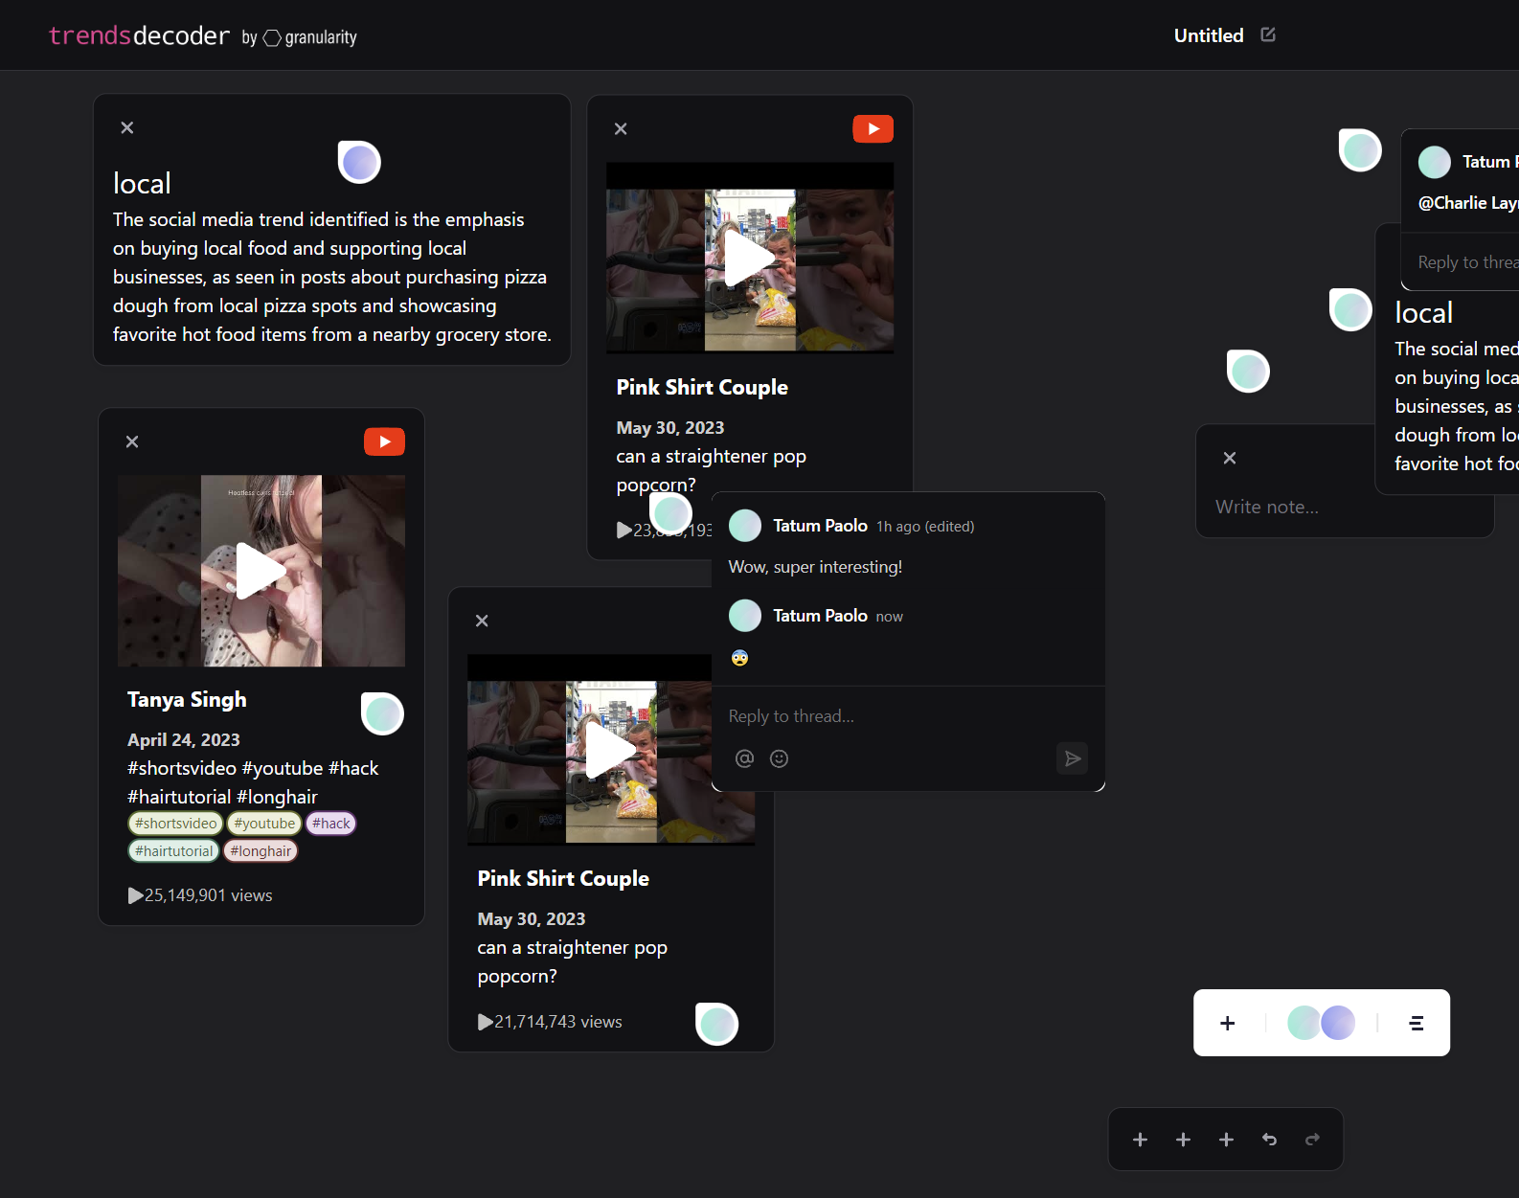1519x1198 pixels.
Task: Close the local trend text card
Action: tap(126, 127)
